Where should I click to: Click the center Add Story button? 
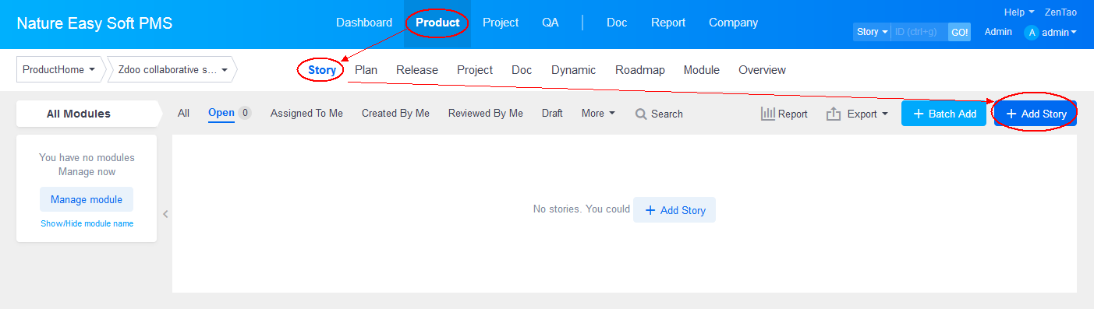(x=674, y=210)
